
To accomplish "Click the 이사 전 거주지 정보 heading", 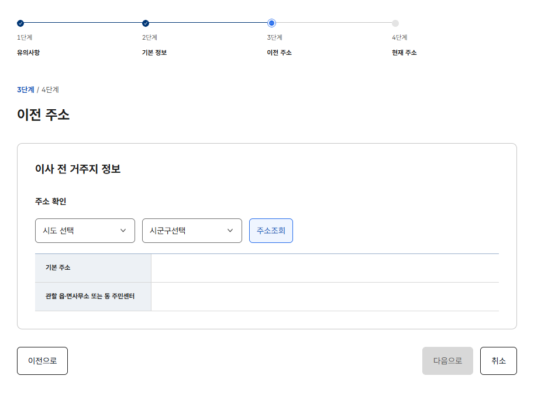I will coord(78,169).
